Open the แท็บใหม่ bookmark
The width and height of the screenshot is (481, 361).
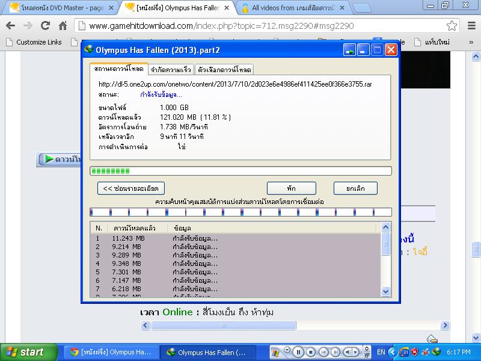click(x=432, y=42)
